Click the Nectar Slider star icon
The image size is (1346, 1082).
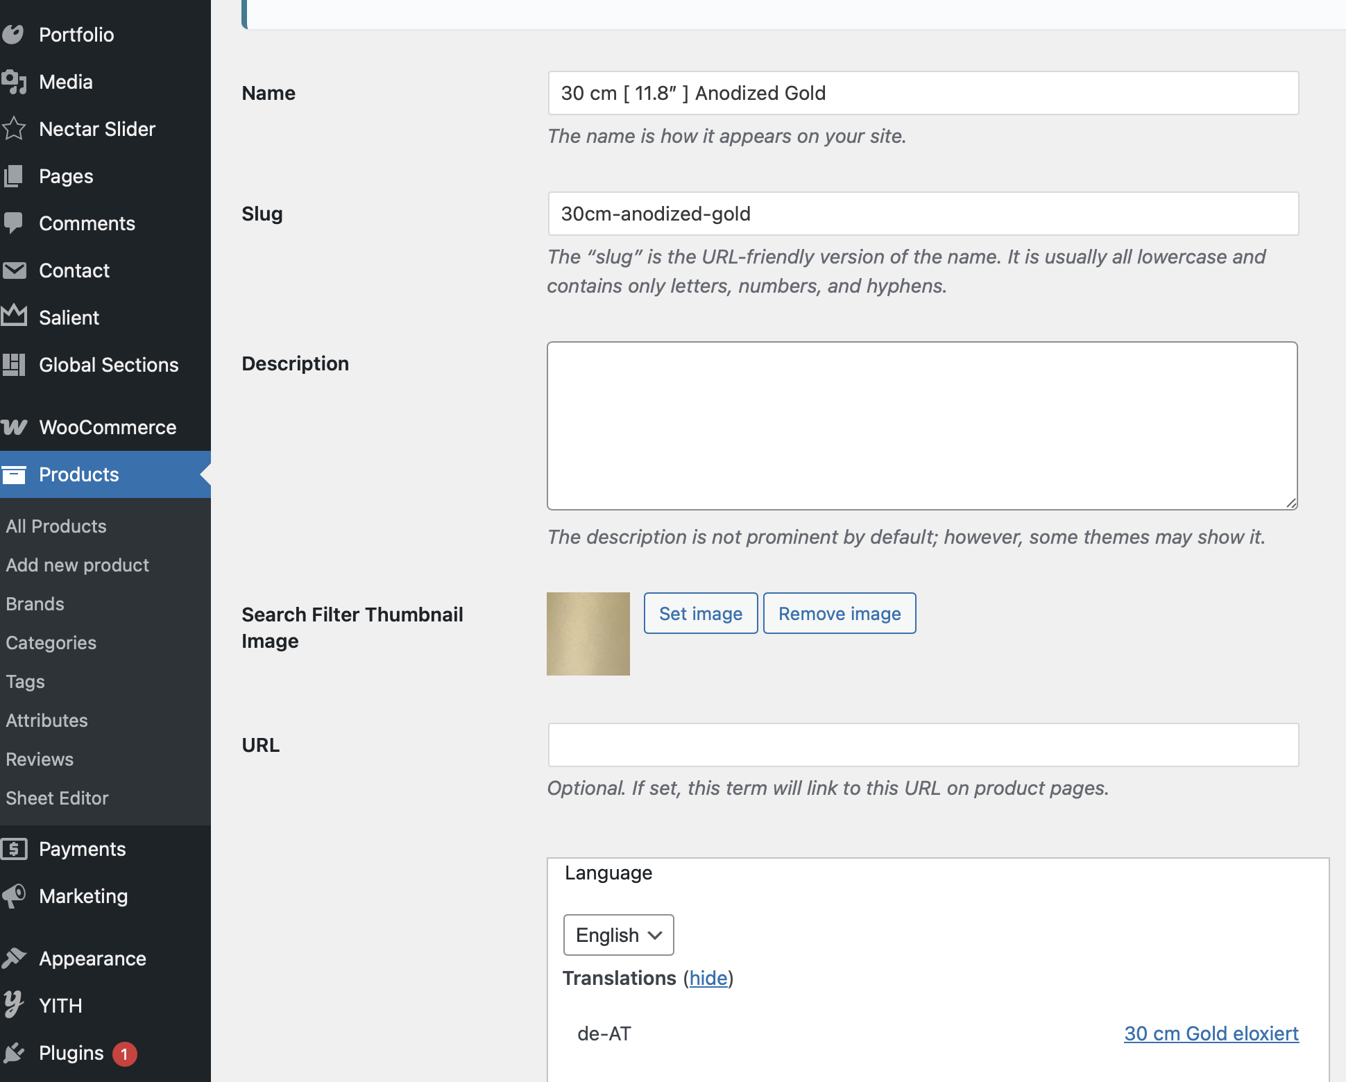point(13,129)
